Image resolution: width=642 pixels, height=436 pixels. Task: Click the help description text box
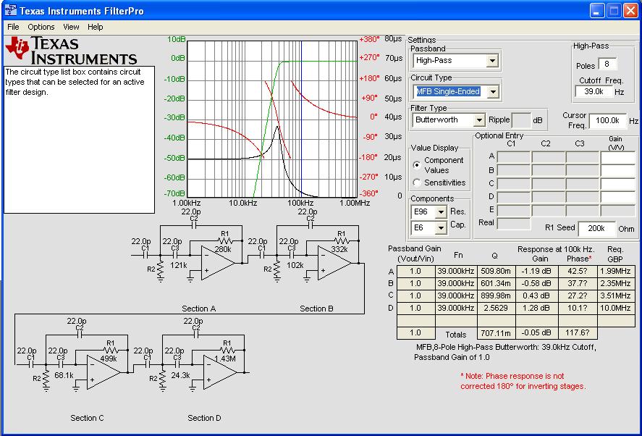80,140
